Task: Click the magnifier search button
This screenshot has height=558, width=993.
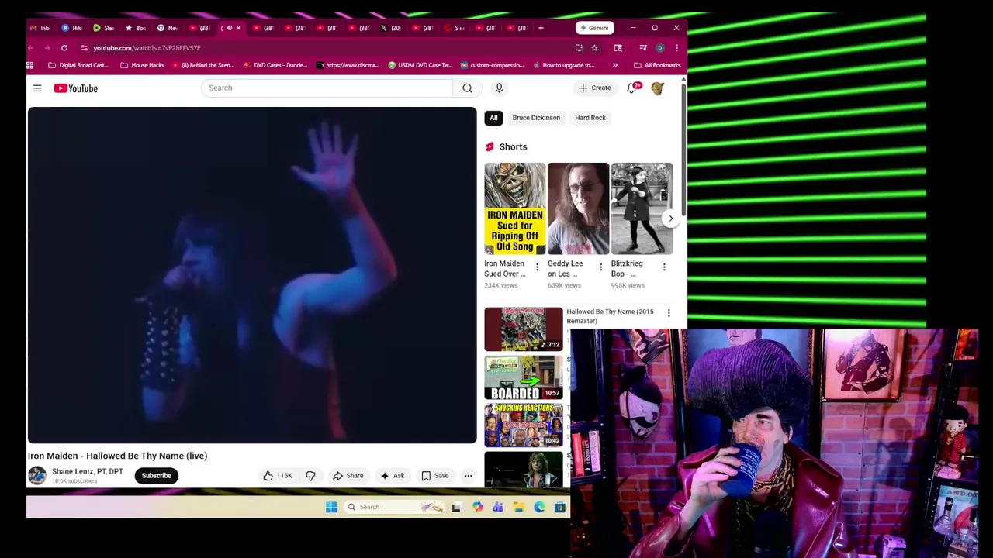Action: tap(467, 88)
